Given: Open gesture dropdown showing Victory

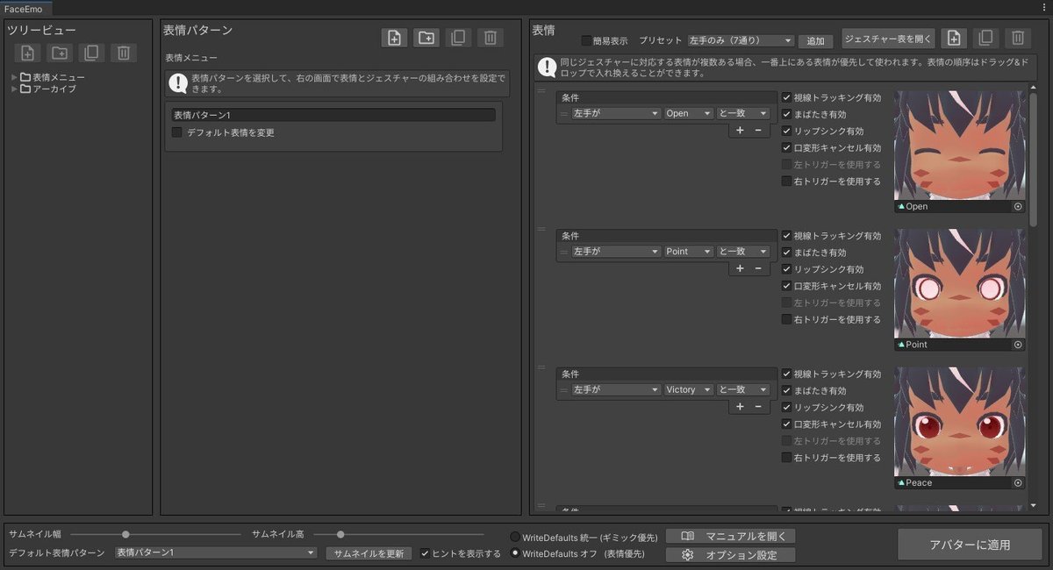Looking at the screenshot, I should tap(689, 389).
